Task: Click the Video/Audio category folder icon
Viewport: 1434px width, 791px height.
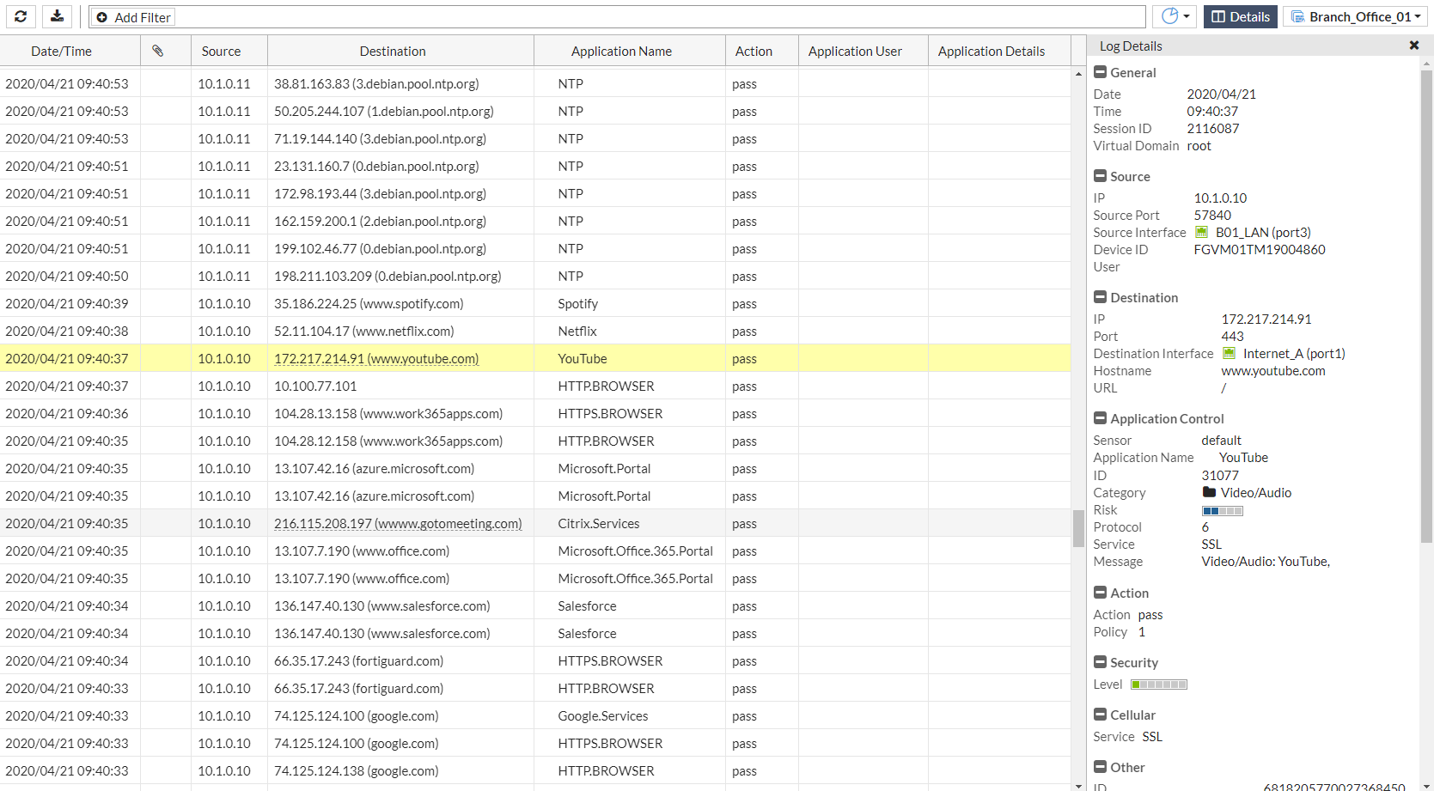Action: point(1209,492)
